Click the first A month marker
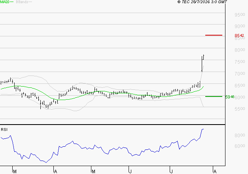This screenshot has width=248, height=174. tap(55, 172)
